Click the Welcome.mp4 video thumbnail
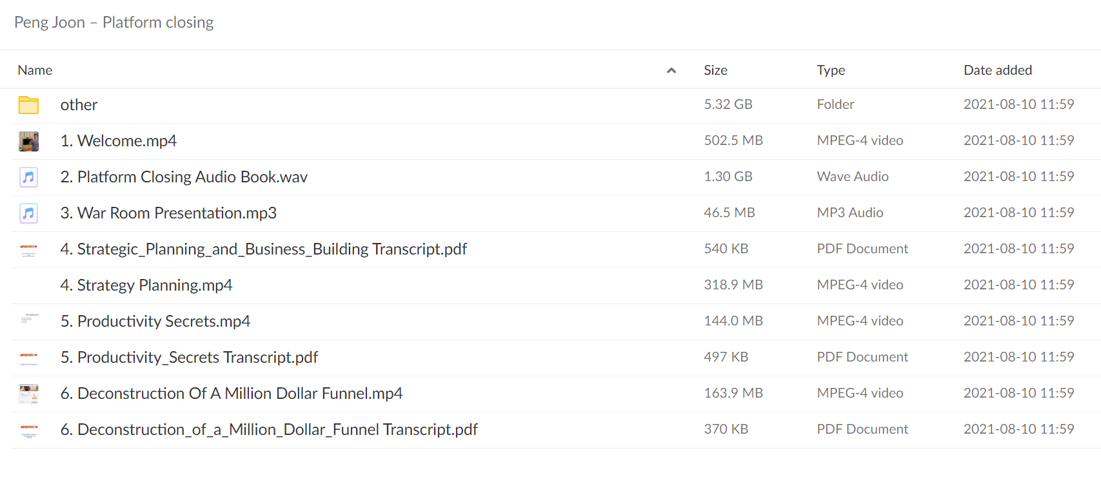The image size is (1101, 482). 28,141
